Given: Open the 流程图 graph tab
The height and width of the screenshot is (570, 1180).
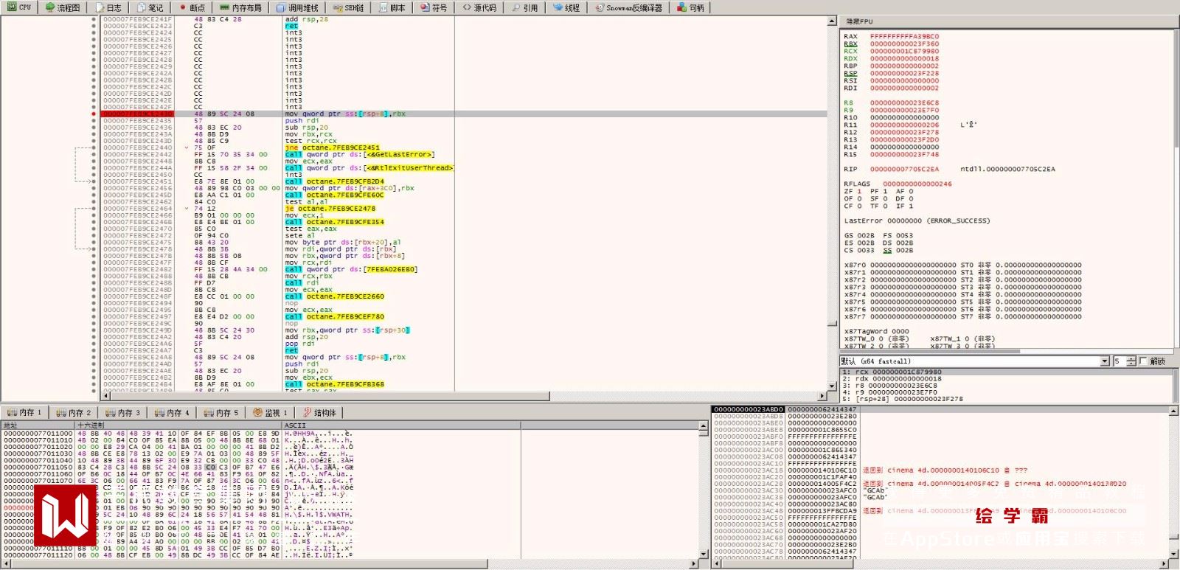Looking at the screenshot, I should (63, 7).
